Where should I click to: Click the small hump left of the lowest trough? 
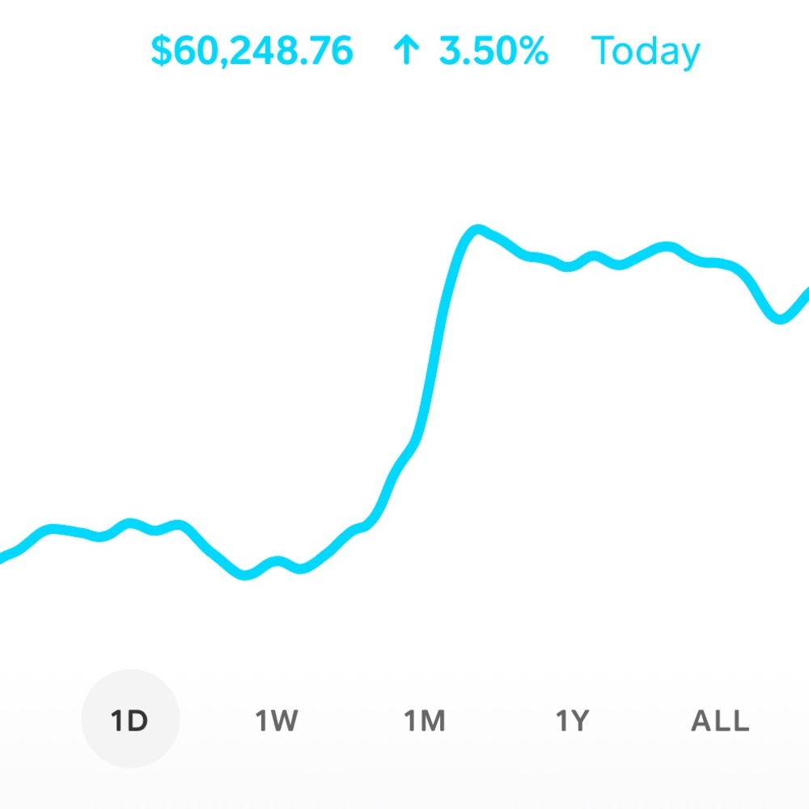click(x=176, y=526)
